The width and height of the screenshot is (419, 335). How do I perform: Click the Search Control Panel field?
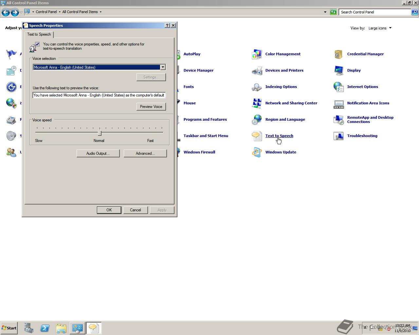coord(375,12)
